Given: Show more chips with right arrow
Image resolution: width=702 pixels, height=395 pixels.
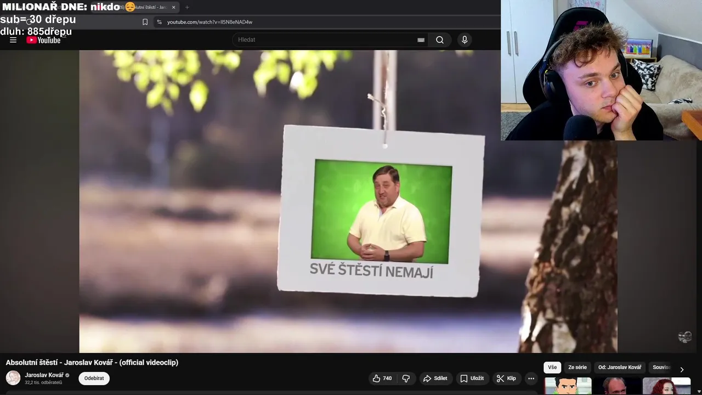Looking at the screenshot, I should coord(682,369).
